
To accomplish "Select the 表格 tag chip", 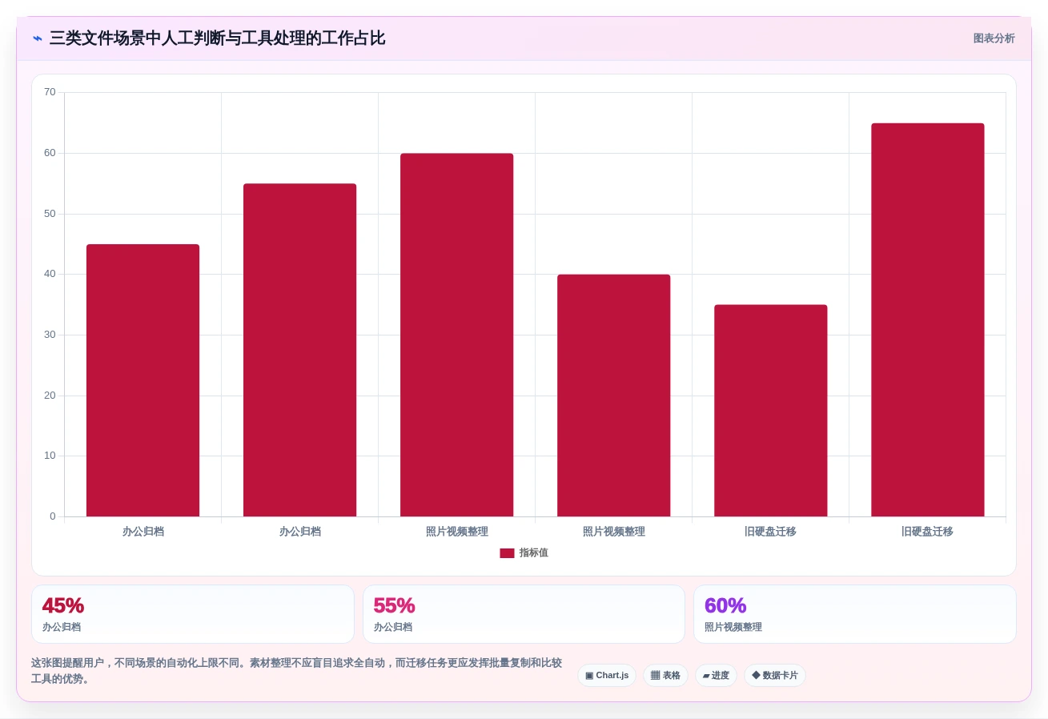I will click(x=665, y=676).
